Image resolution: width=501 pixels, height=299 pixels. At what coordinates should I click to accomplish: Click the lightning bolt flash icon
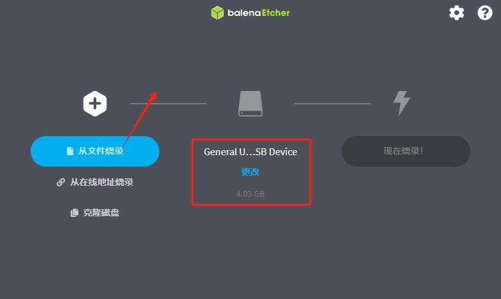tap(402, 103)
